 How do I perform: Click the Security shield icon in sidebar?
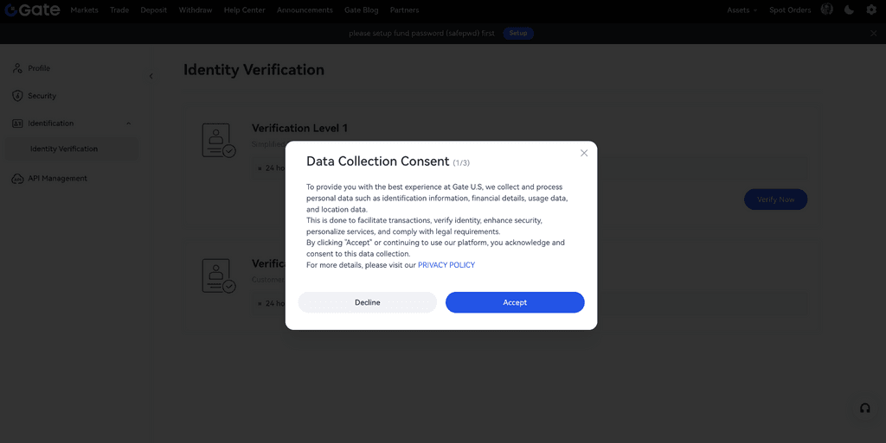(17, 96)
